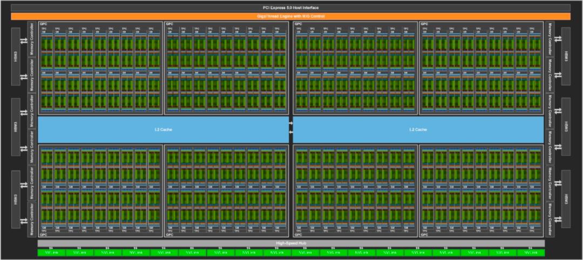
Task: Select the rightmost green NVLink block
Action: coord(531,252)
